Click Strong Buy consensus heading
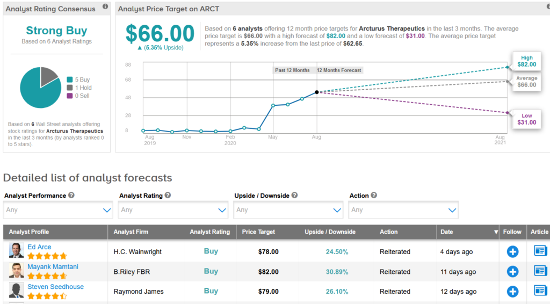 coord(56,31)
